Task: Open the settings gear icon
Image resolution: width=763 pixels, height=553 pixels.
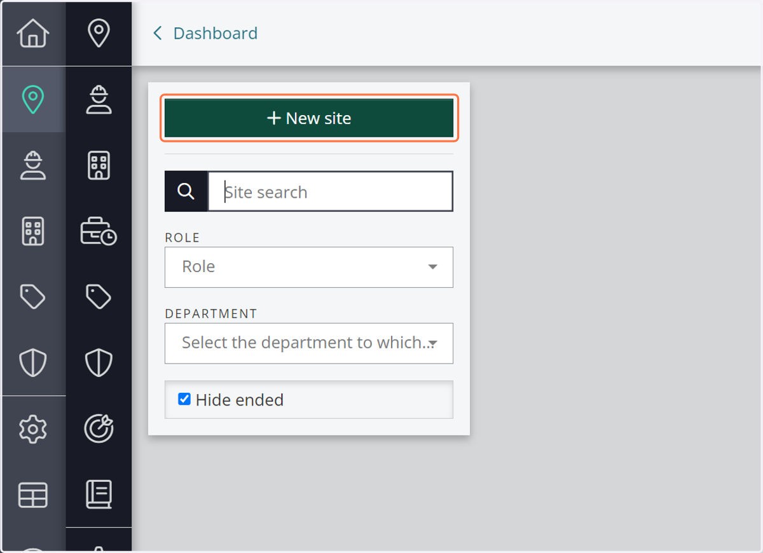Action: click(33, 430)
